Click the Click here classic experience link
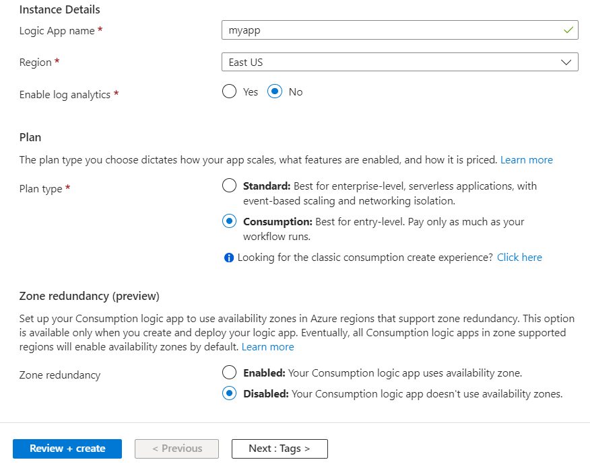The width and height of the screenshot is (590, 464). [x=519, y=258]
